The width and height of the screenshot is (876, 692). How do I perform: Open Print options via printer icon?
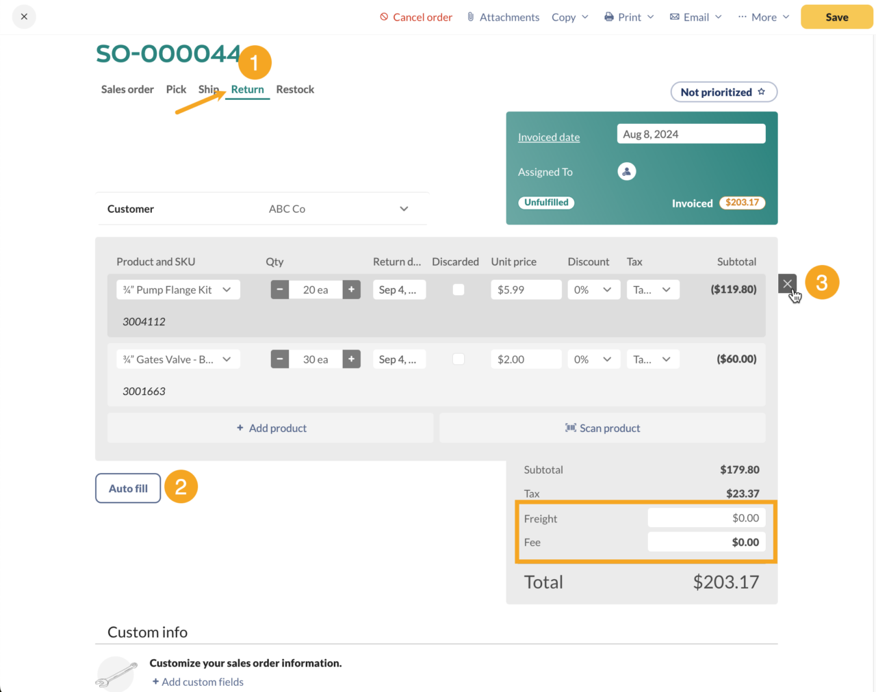tap(608, 16)
